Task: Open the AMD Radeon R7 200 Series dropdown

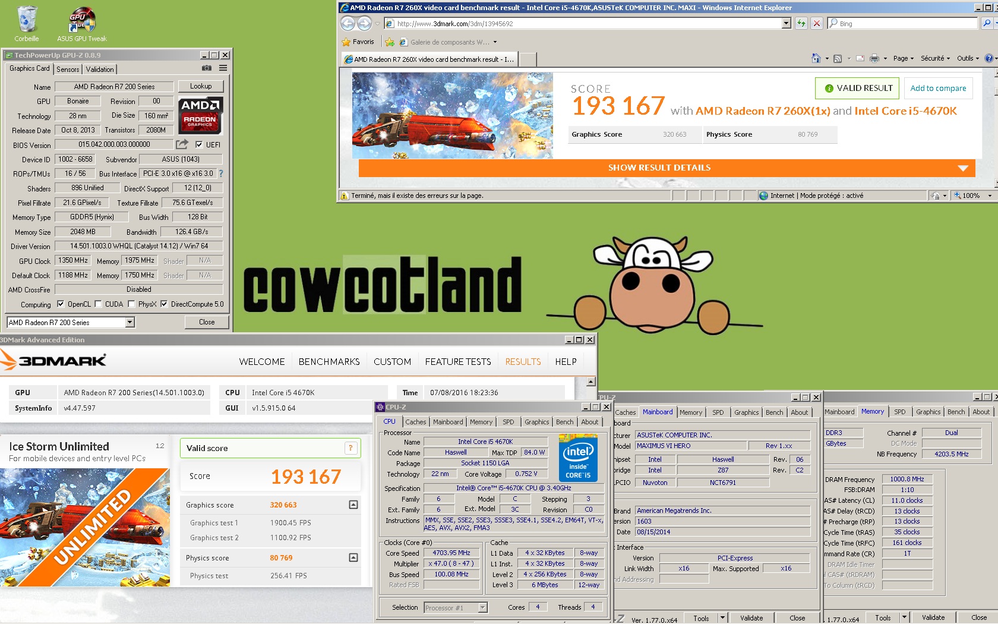Action: [130, 322]
